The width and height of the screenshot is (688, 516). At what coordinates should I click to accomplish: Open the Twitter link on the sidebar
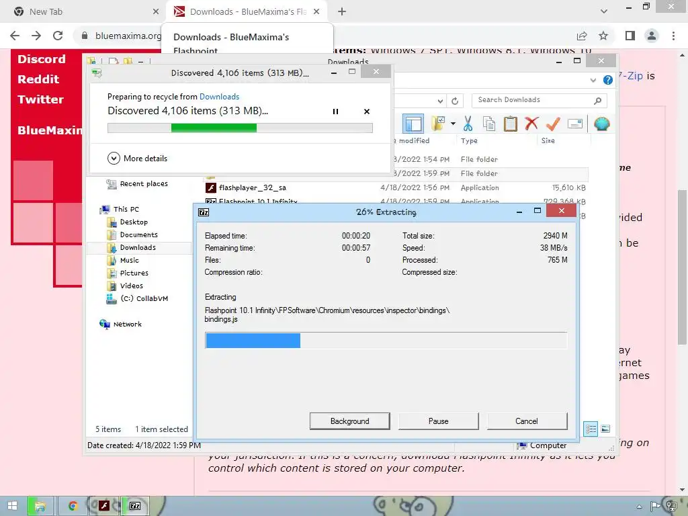pos(40,99)
